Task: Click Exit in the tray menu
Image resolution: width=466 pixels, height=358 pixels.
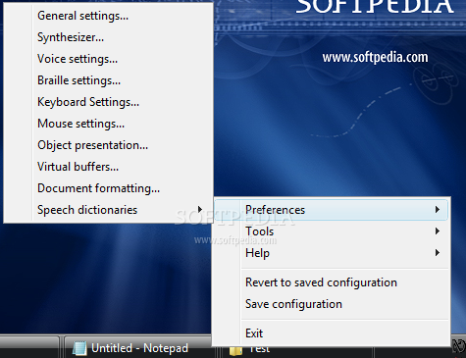Action: 331,333
